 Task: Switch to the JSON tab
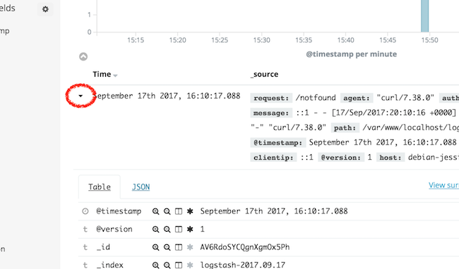pyautogui.click(x=141, y=187)
